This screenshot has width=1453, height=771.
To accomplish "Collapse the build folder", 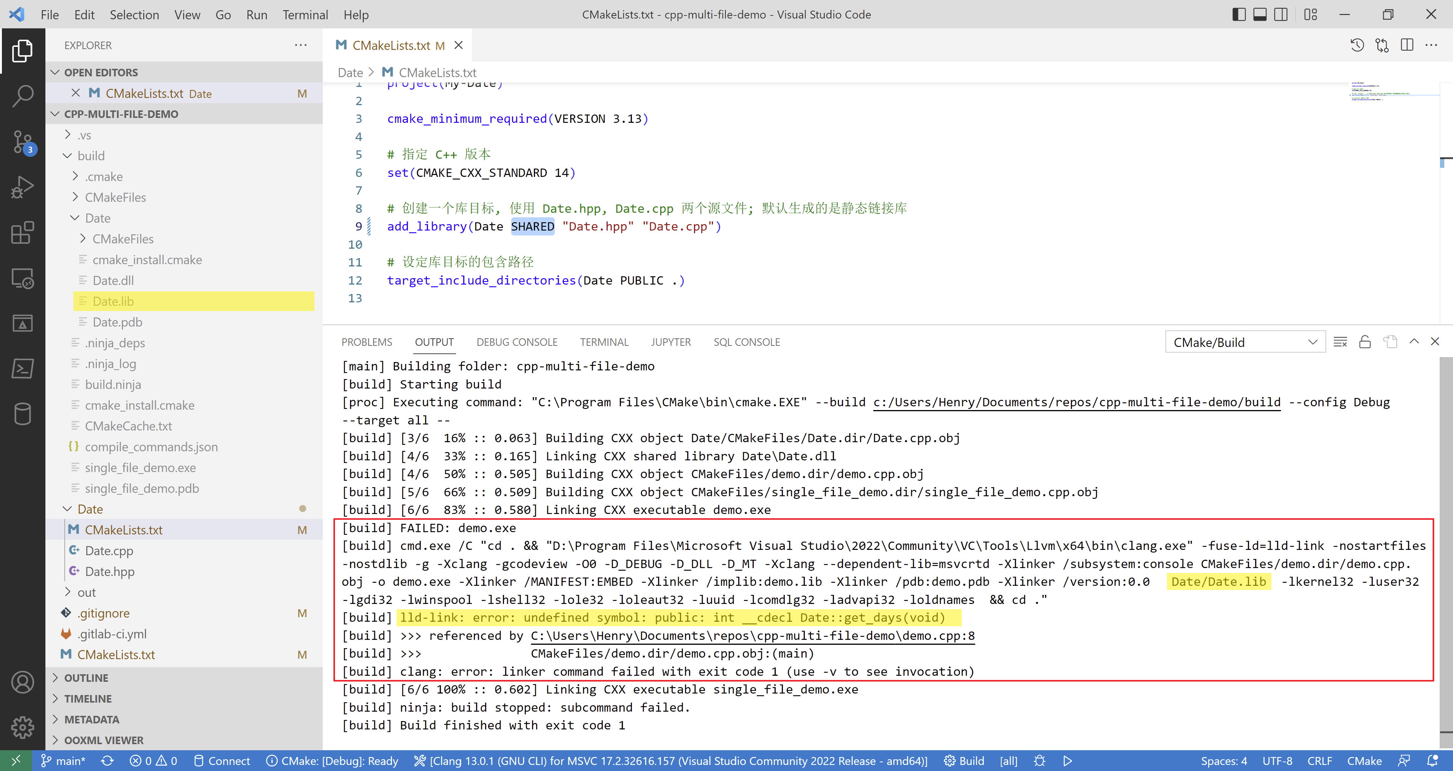I will coord(184,156).
